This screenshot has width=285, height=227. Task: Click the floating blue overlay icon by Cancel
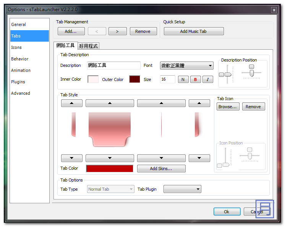265,209
